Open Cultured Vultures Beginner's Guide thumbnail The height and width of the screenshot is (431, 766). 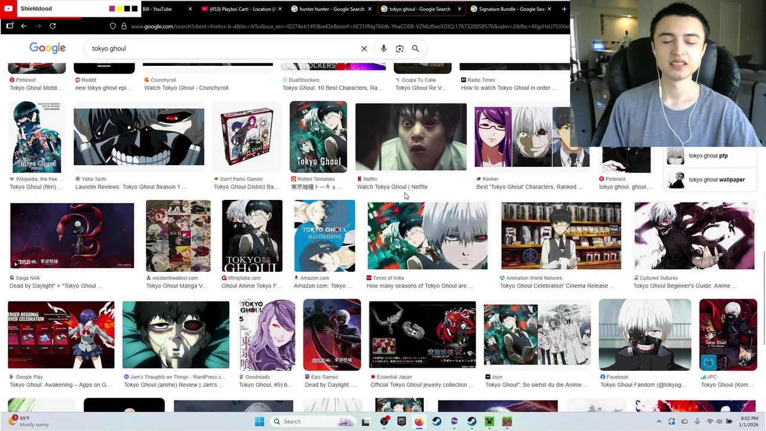coord(694,236)
